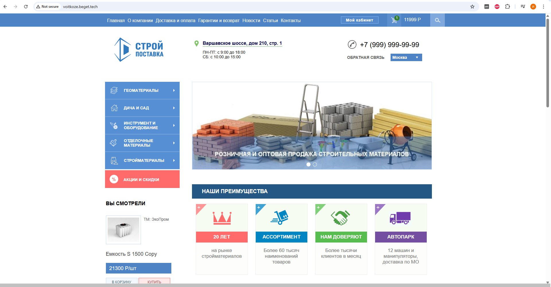Image resolution: width=551 pixels, height=287 pixels.
Task: Expand the plus corner on 20 лет card
Action: pos(199,208)
